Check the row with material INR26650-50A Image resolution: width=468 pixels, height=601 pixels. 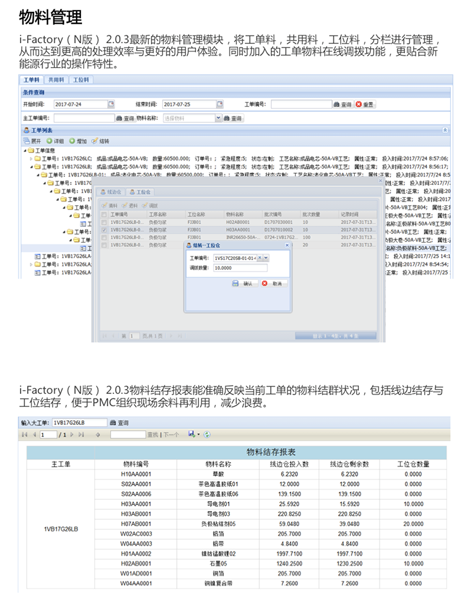pos(104,238)
